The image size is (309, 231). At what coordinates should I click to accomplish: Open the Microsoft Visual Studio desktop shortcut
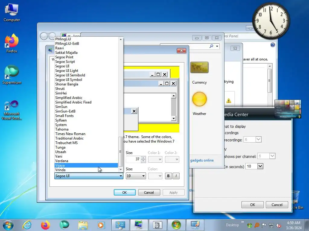(x=12, y=110)
